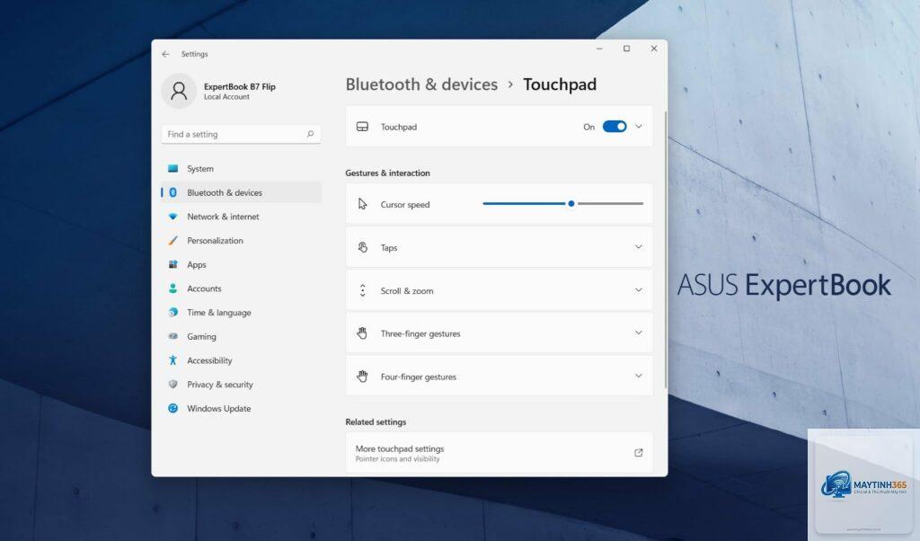This screenshot has width=920, height=541.
Task: Click ExpertBook B7 Flip account name
Action: pos(239,86)
